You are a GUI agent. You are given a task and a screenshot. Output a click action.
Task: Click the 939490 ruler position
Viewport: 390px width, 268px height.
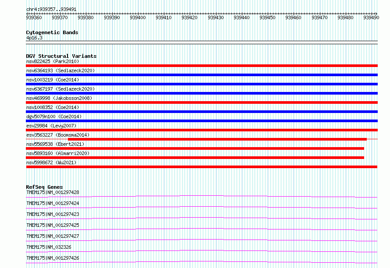(x=371, y=18)
